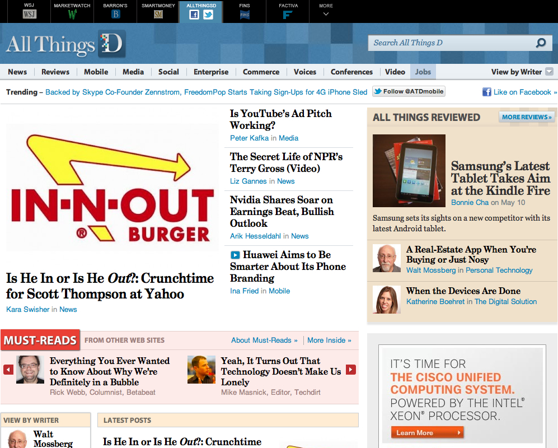Viewport: 558px width, 448px height.
Task: Open the YouTube's Ad Pitch story
Action: 281,119
